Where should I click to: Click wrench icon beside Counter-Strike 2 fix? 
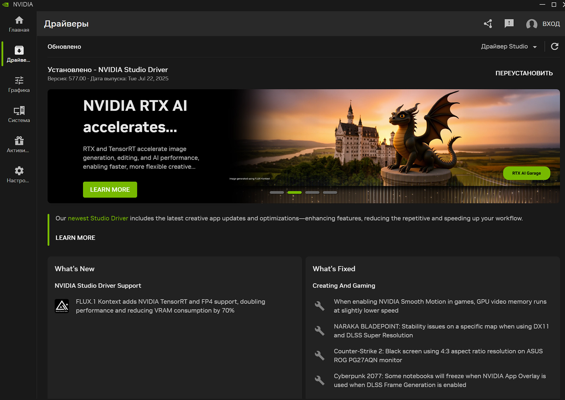tap(320, 355)
